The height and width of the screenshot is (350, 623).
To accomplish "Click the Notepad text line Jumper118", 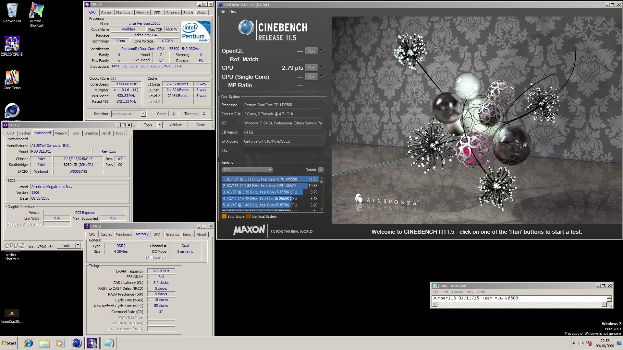I will click(475, 298).
